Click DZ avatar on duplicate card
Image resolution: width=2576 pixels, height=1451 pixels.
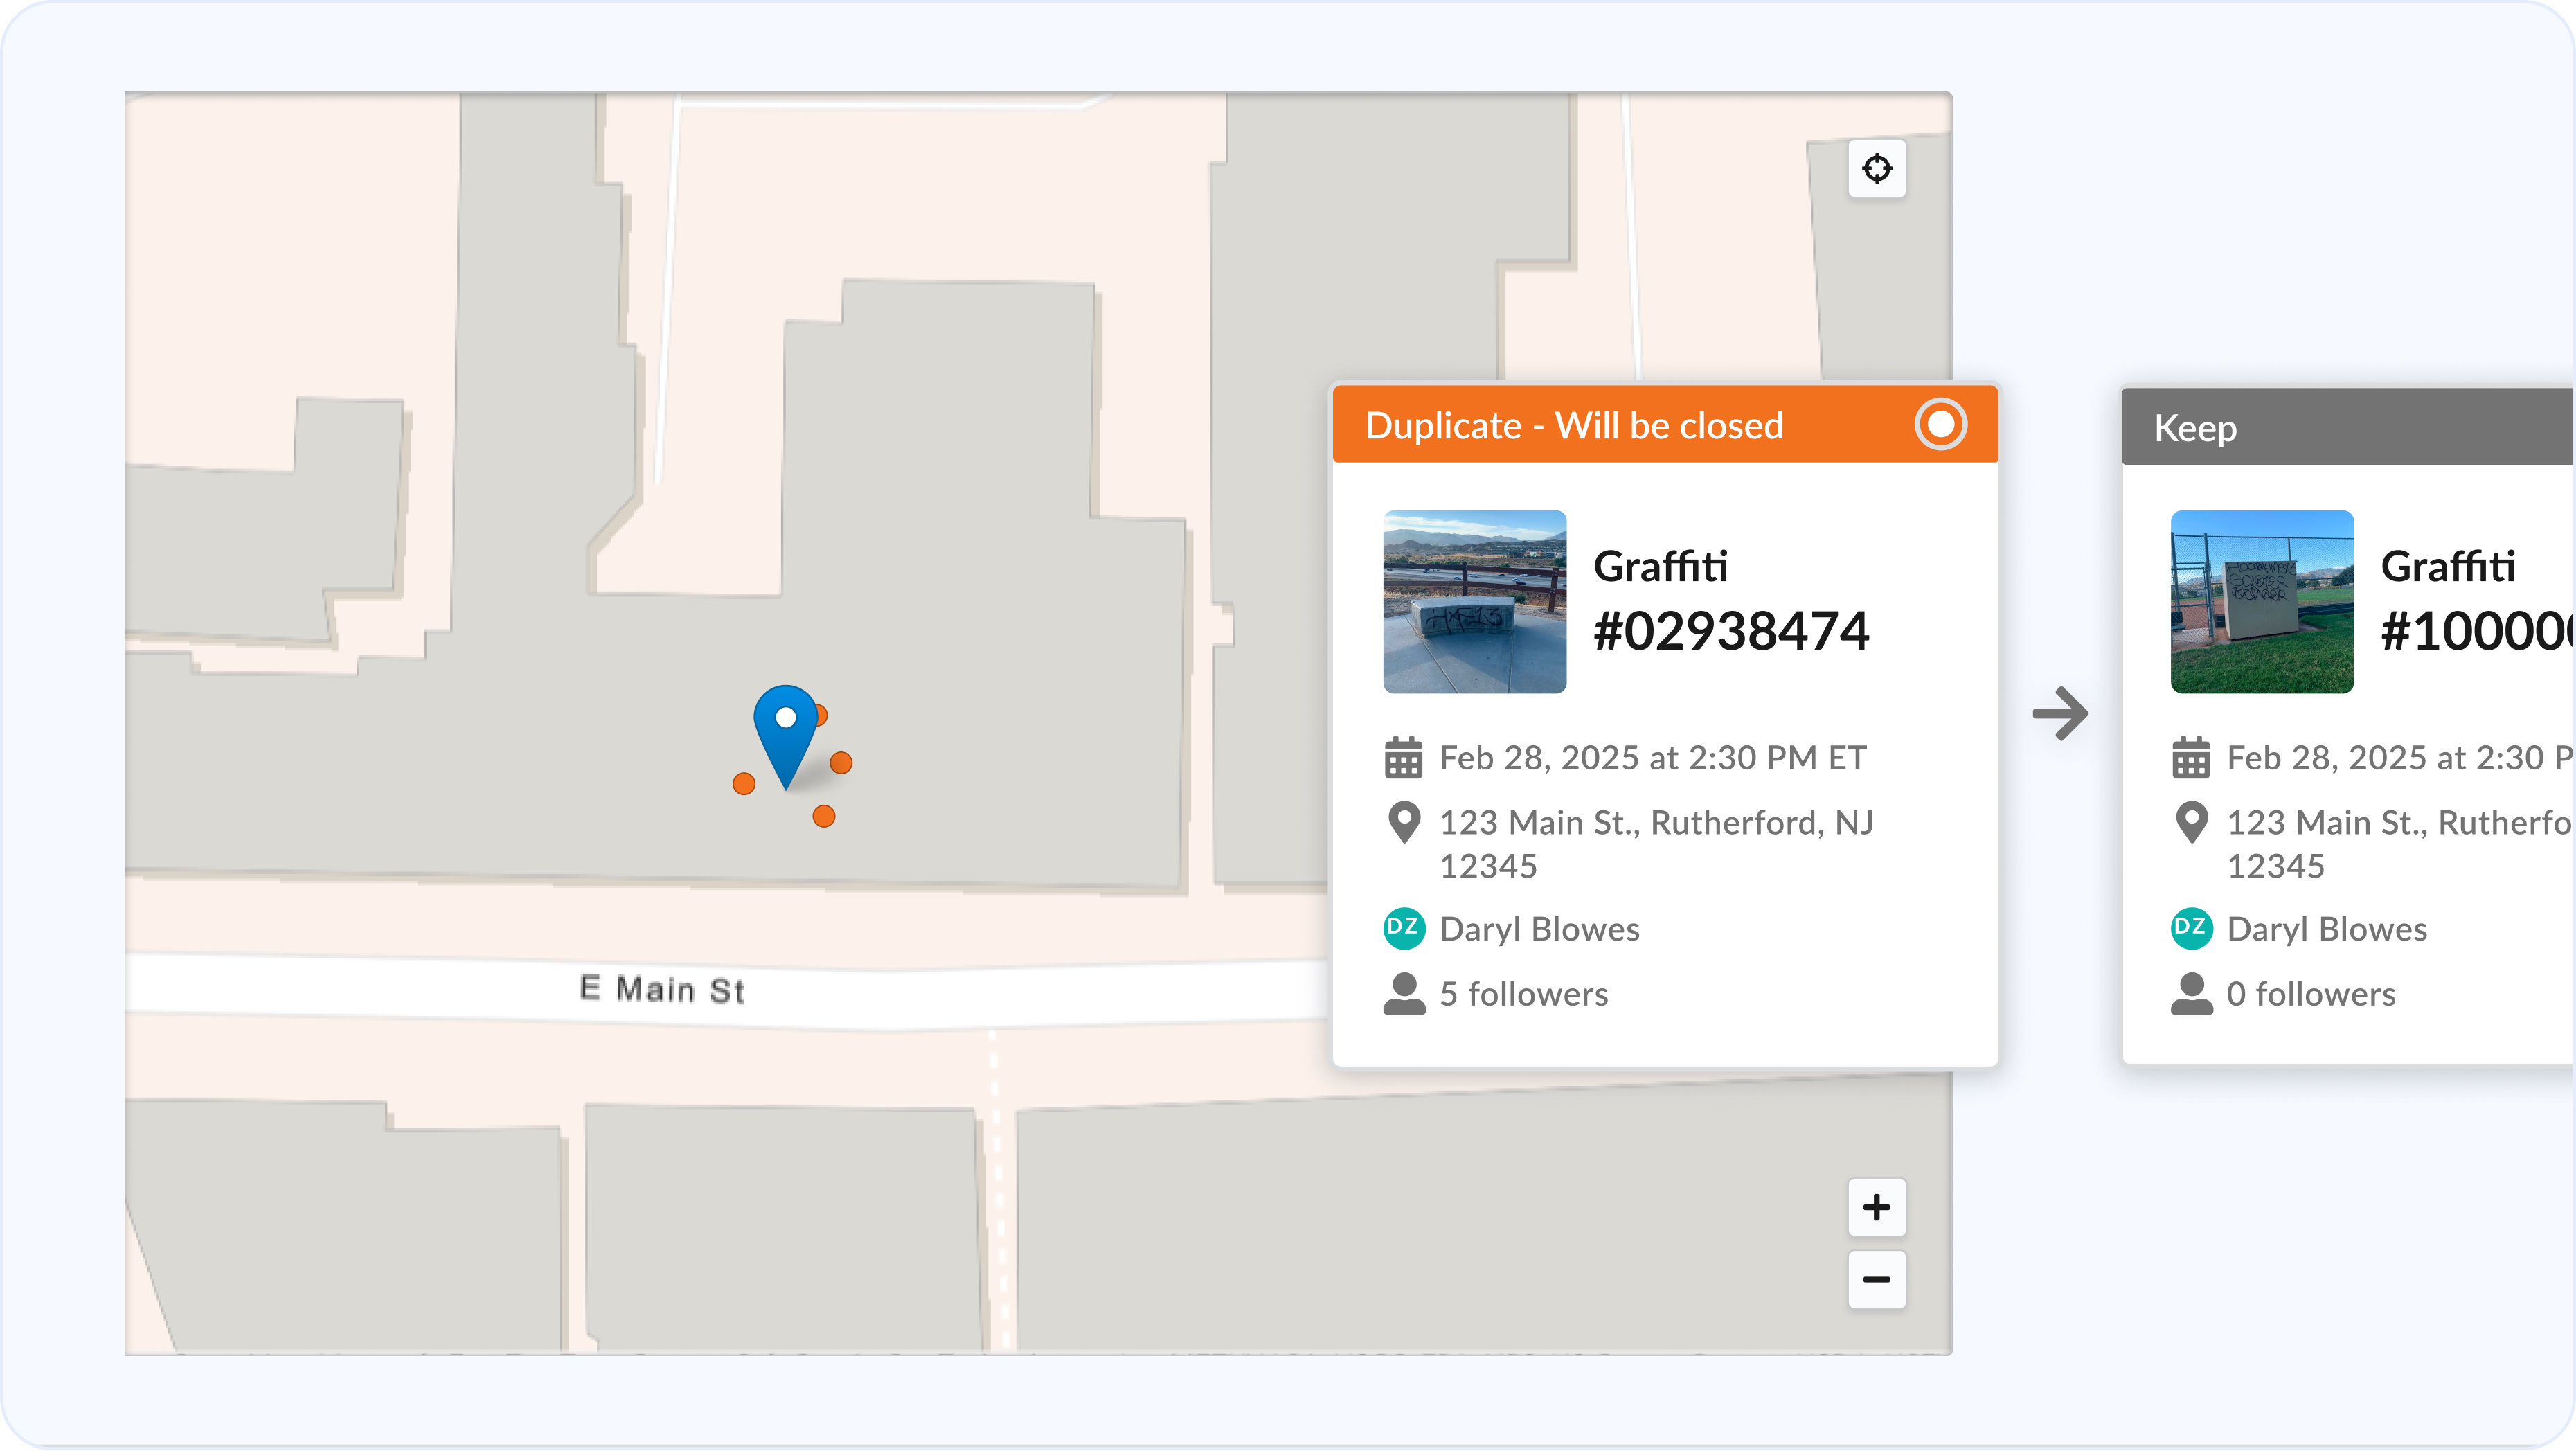click(x=1403, y=928)
